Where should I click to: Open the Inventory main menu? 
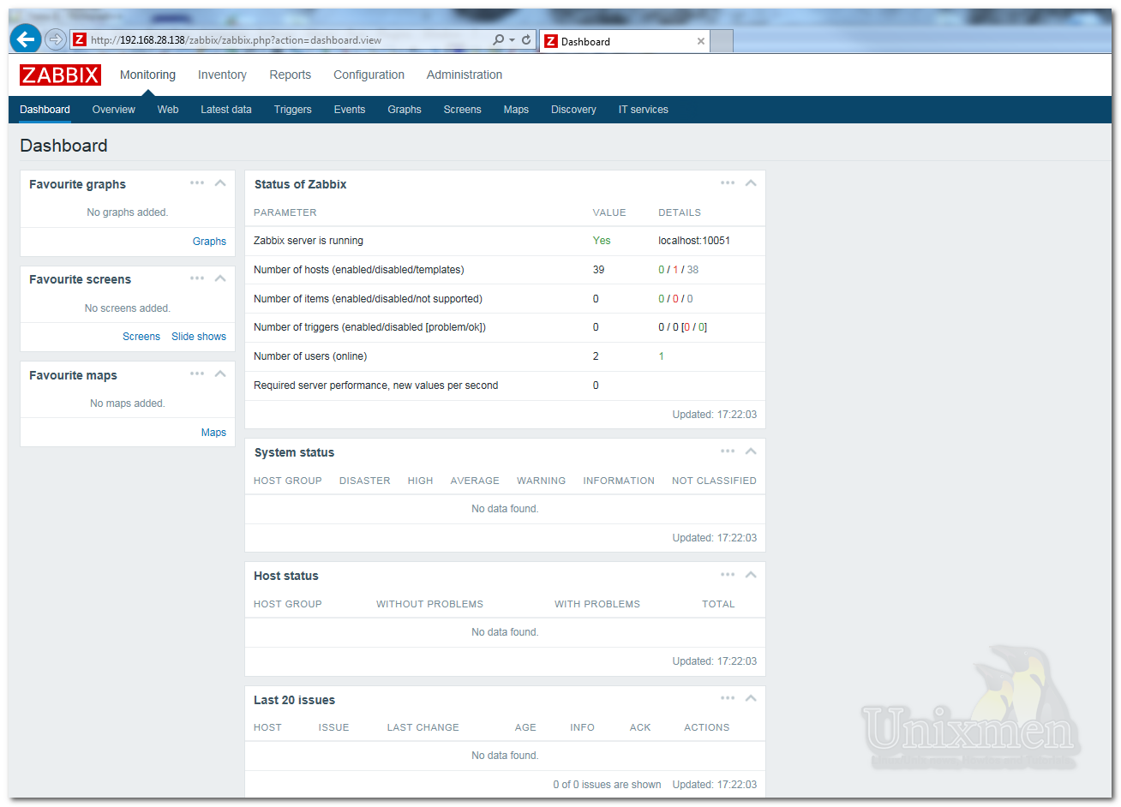pyautogui.click(x=222, y=75)
